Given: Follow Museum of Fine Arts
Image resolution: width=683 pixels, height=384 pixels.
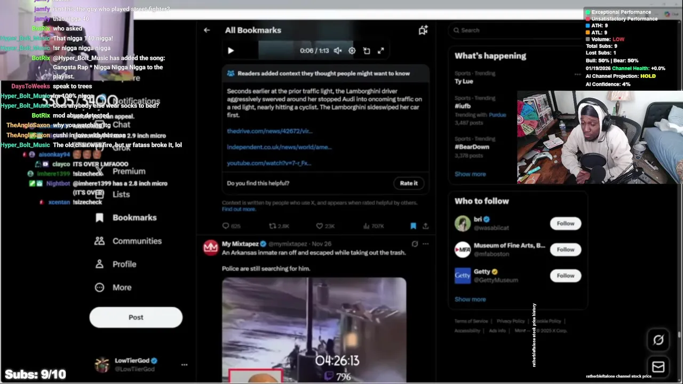Looking at the screenshot, I should click(x=566, y=250).
